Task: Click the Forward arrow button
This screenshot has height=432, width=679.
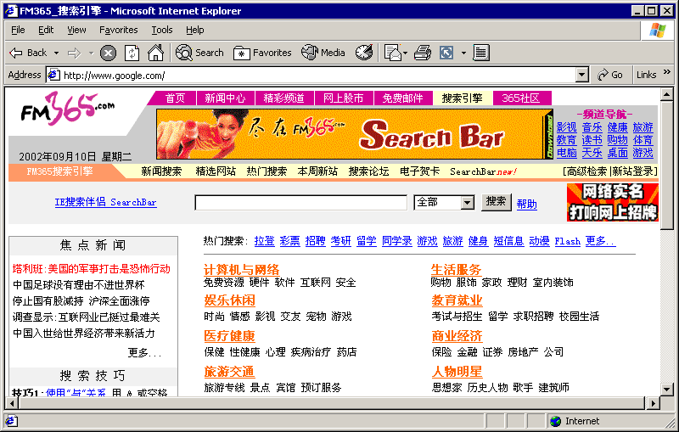Action: (x=75, y=53)
